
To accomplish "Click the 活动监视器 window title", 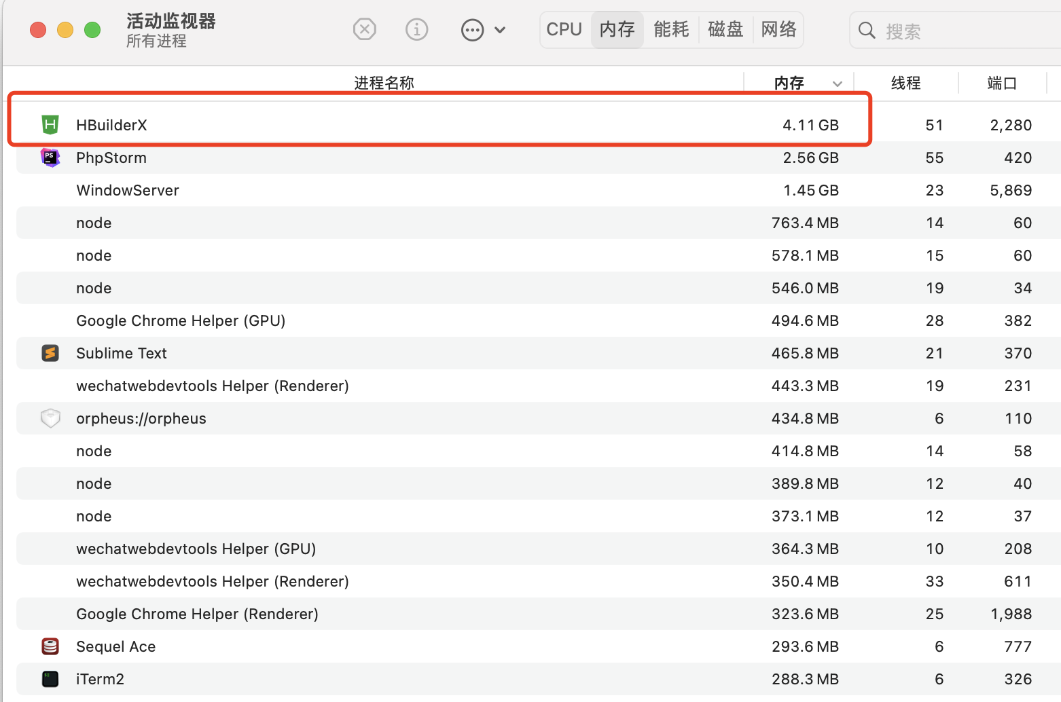I will point(171,21).
